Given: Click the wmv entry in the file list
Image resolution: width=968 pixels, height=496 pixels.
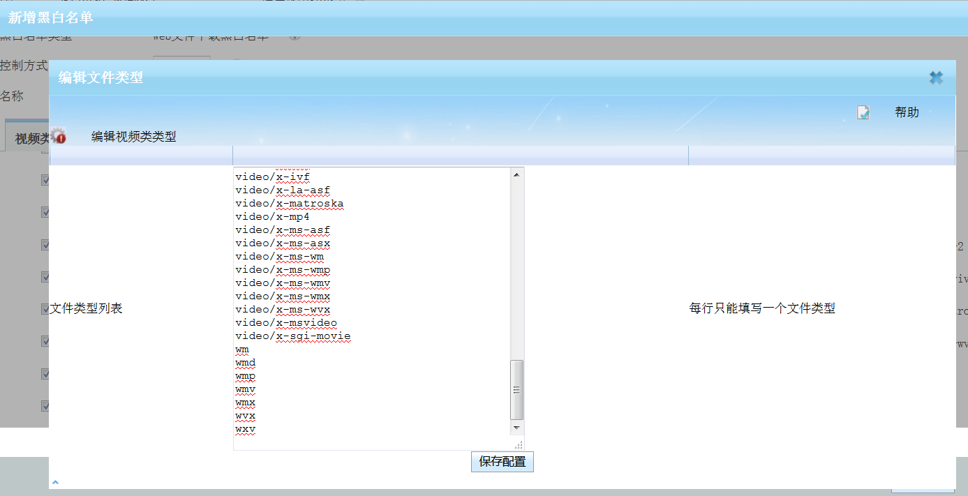Looking at the screenshot, I should (x=245, y=389).
